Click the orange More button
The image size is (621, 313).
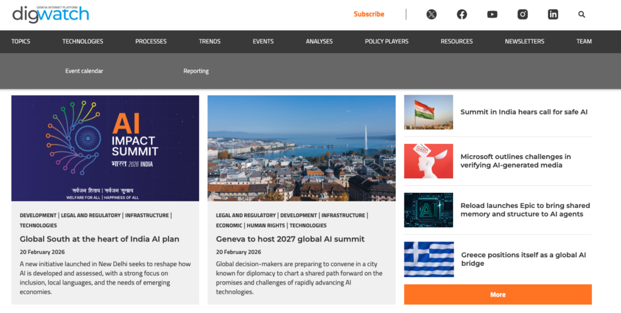498,294
